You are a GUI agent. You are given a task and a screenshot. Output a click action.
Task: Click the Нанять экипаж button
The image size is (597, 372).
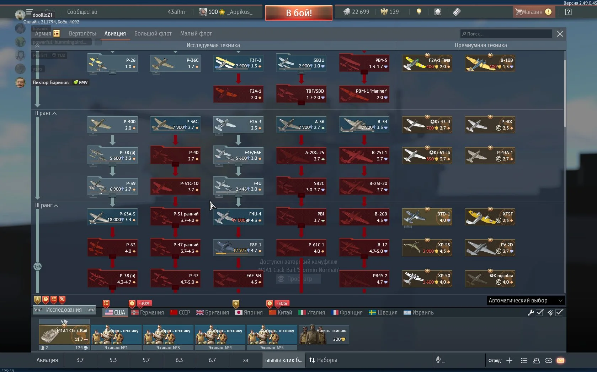pos(324,334)
